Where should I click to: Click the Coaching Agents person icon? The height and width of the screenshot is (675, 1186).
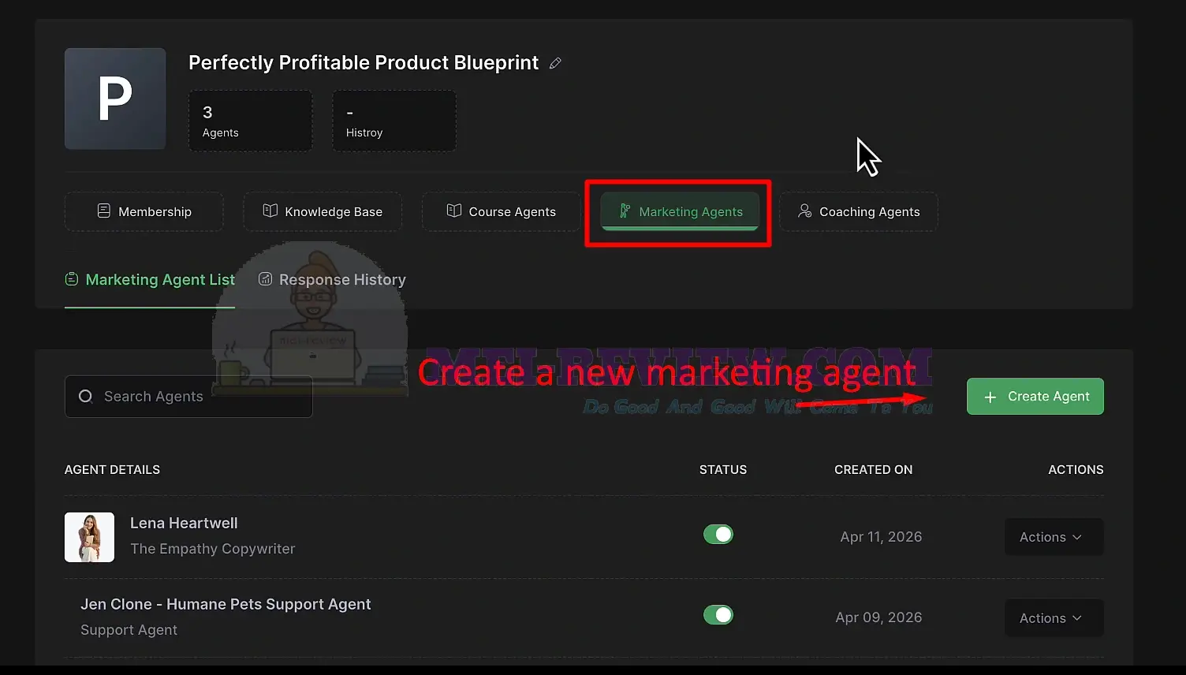[804, 211]
